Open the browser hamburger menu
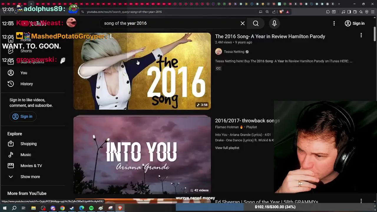 373,12
